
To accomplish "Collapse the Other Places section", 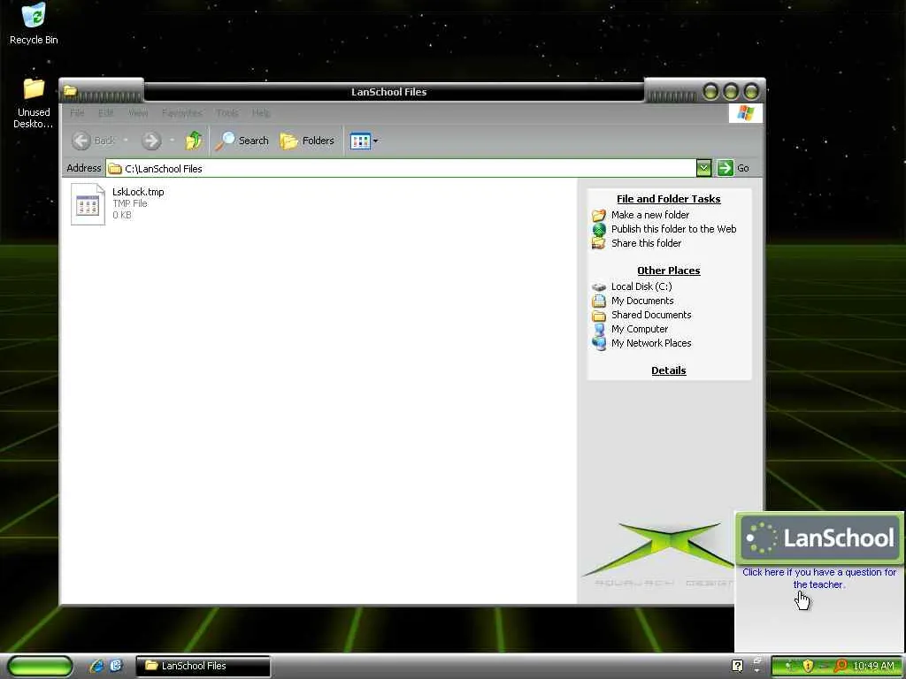I will click(669, 271).
